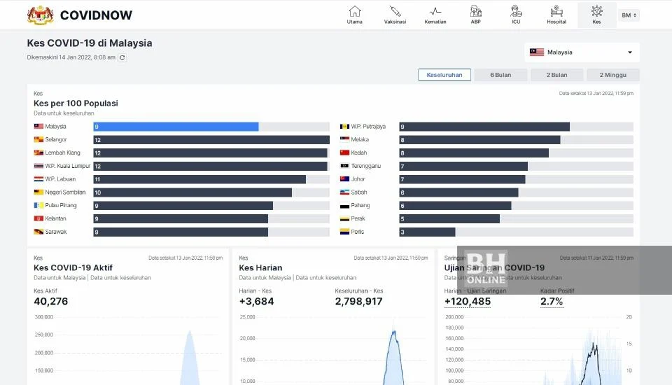Open the BM language dropdown
This screenshot has width=672, height=385.
click(629, 15)
